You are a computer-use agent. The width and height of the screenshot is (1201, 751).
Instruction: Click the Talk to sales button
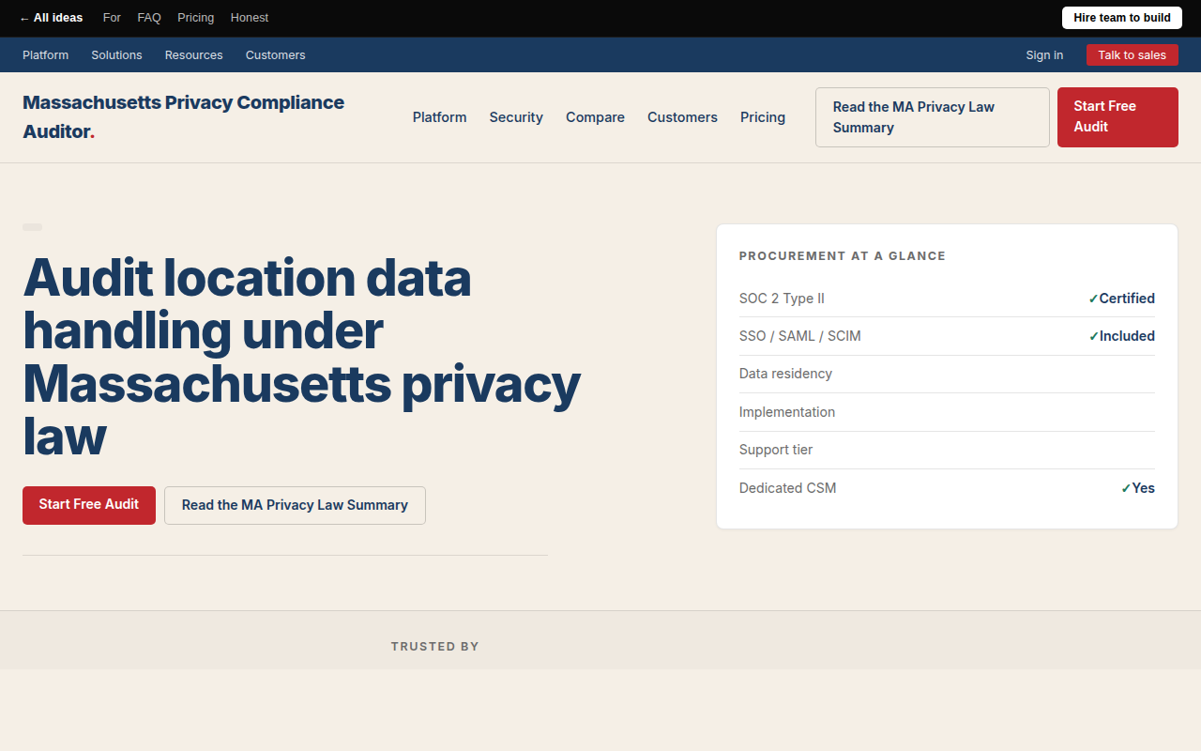click(1133, 55)
